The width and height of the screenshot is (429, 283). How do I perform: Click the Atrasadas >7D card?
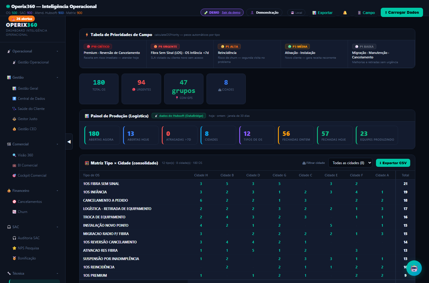coord(180,135)
